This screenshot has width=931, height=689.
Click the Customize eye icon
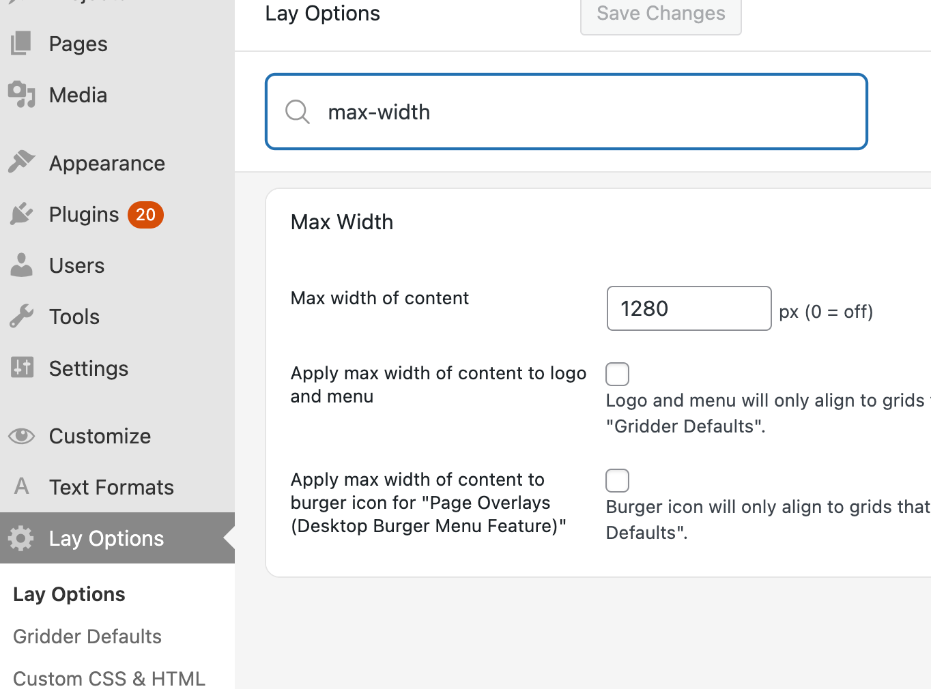(21, 436)
